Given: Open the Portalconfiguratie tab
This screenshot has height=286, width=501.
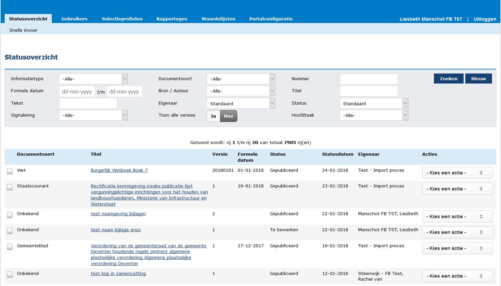Looking at the screenshot, I should pos(271,19).
